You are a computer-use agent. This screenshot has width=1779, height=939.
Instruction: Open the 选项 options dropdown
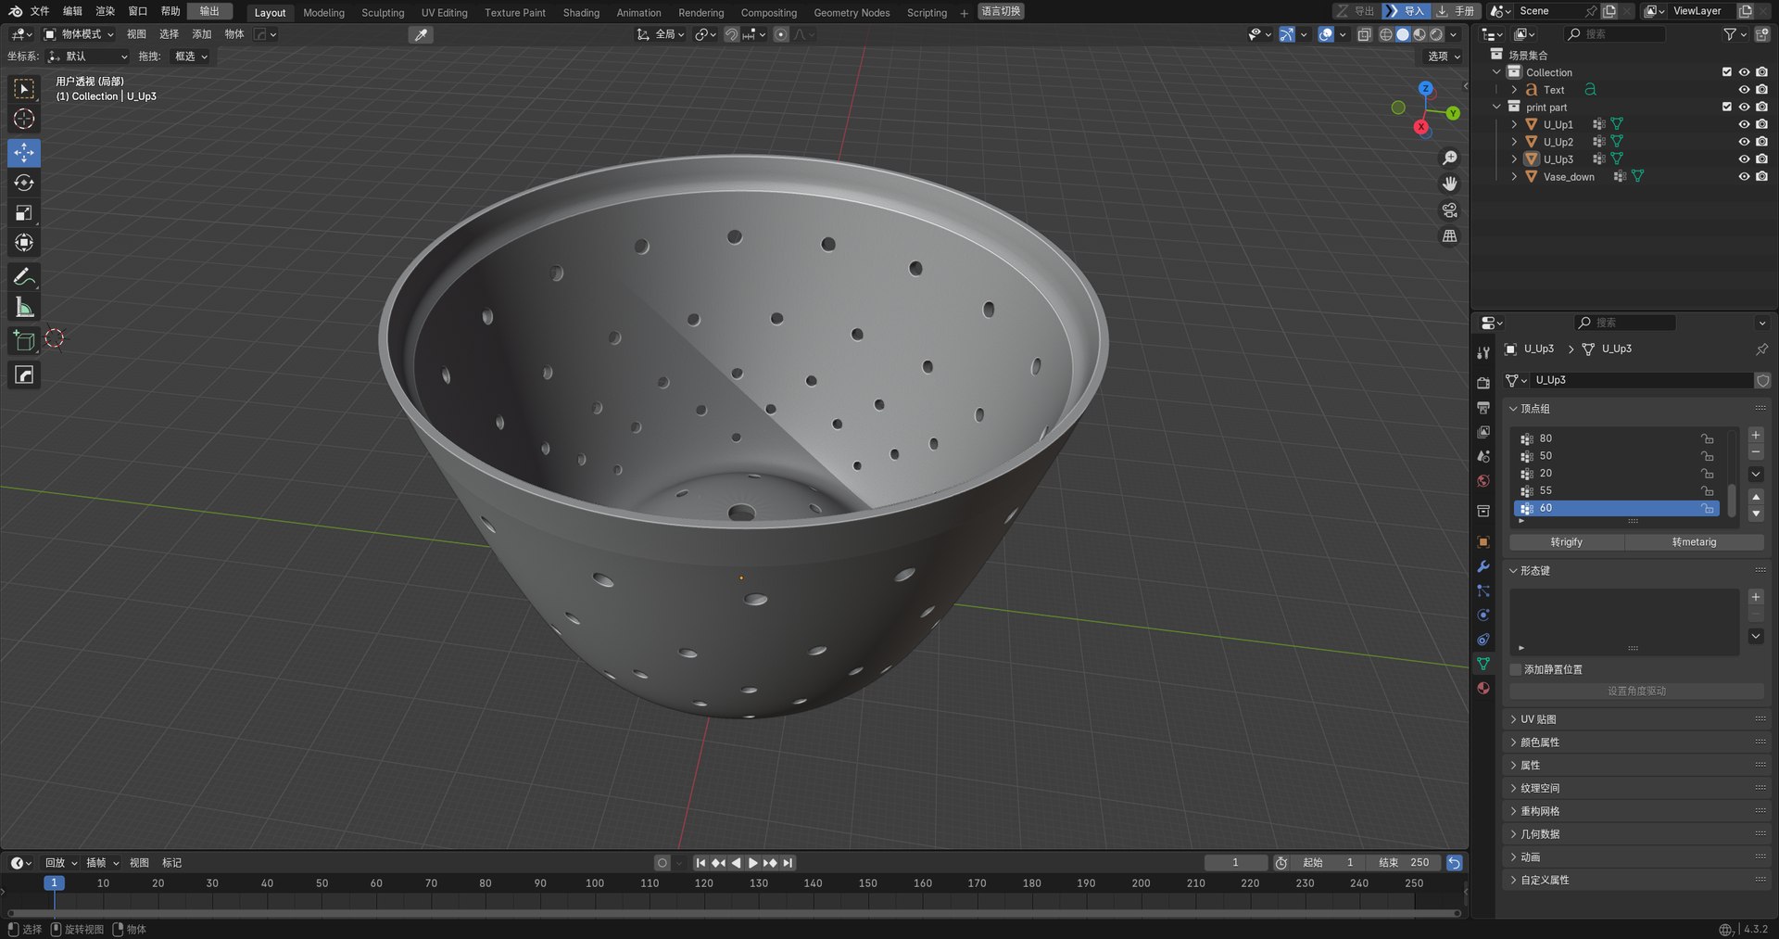(x=1444, y=57)
